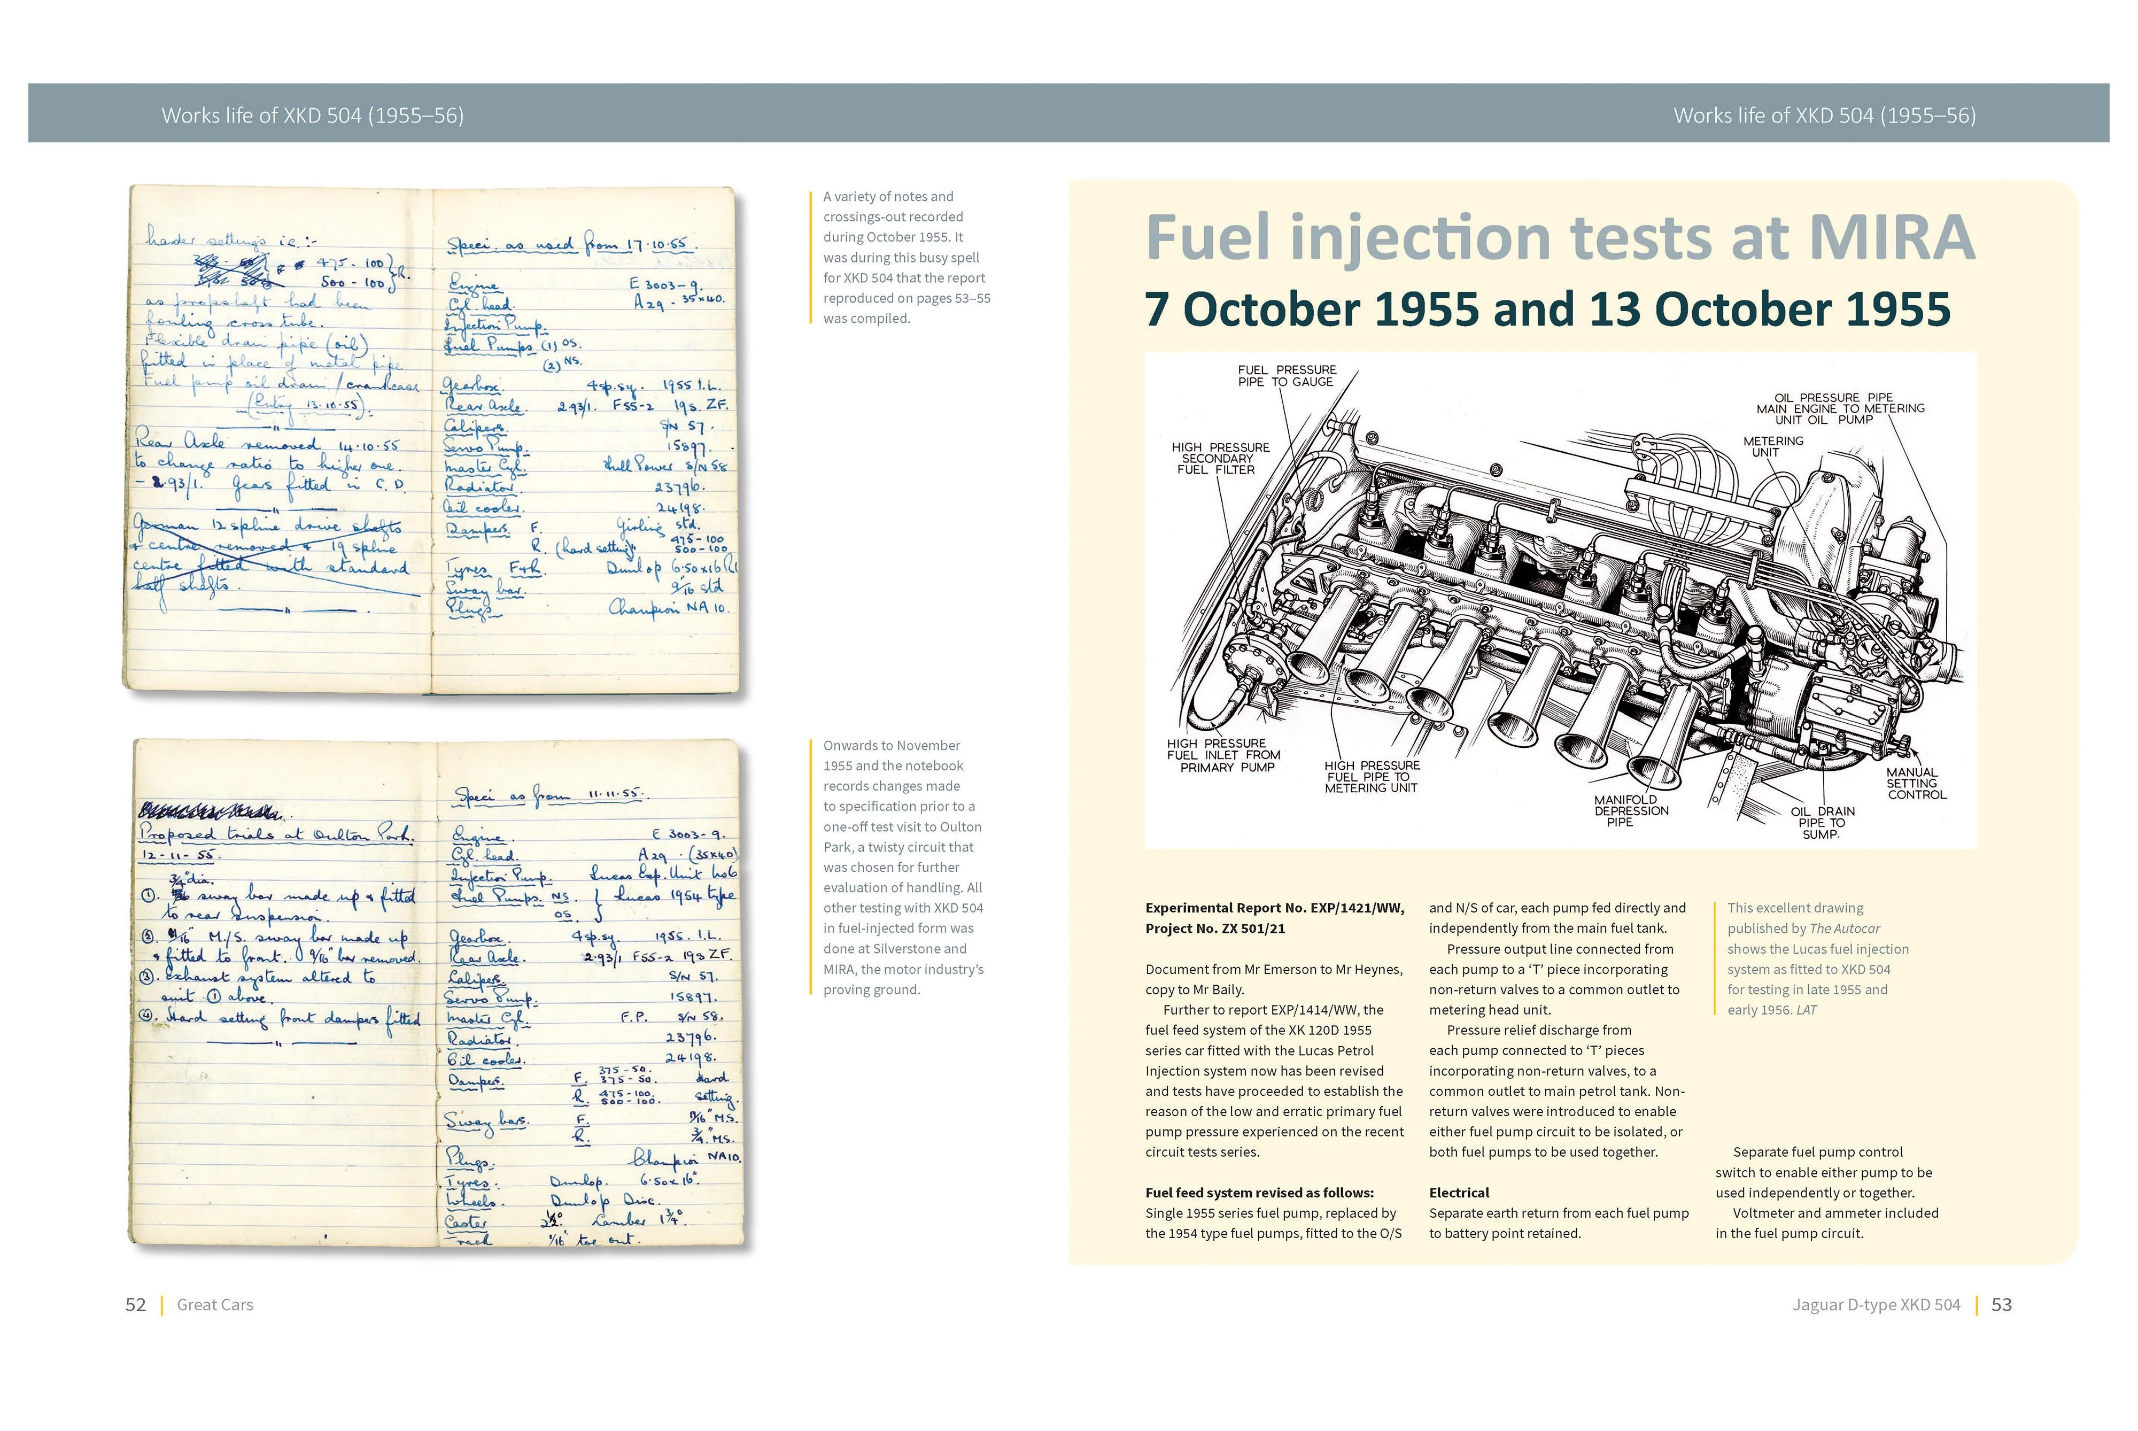Click the caption line "proving ground."
Image resolution: width=2138 pixels, height=1431 pixels.
pos(871,990)
